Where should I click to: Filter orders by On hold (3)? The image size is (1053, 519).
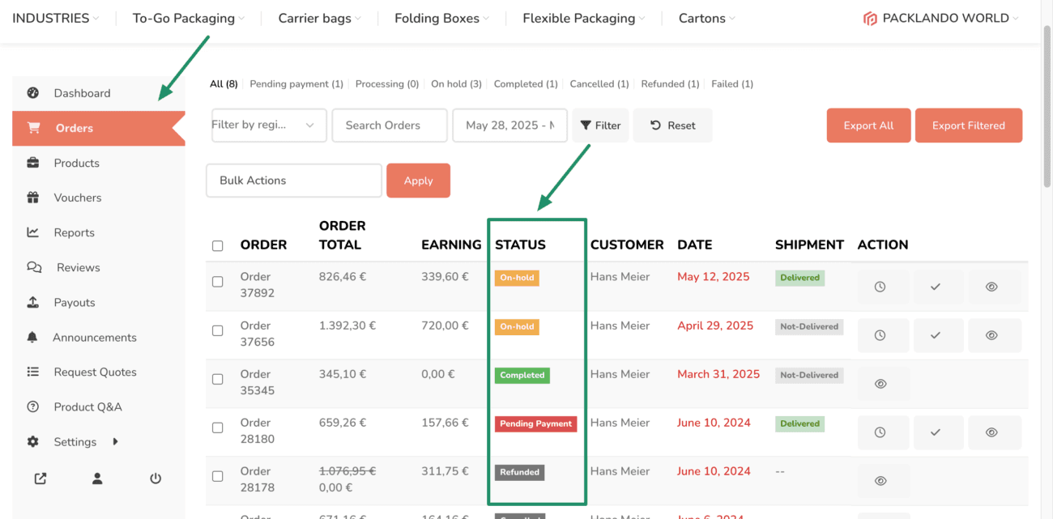(x=456, y=83)
